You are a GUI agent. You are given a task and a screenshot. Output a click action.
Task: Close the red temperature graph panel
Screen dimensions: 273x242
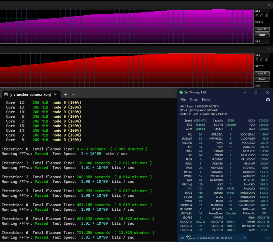(x=269, y=49)
